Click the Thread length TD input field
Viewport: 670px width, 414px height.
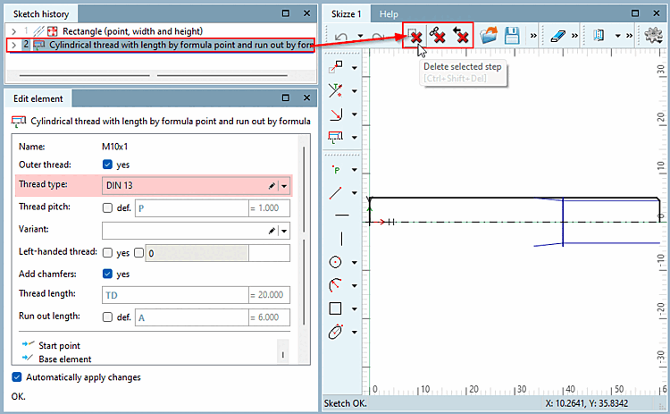pyautogui.click(x=175, y=295)
